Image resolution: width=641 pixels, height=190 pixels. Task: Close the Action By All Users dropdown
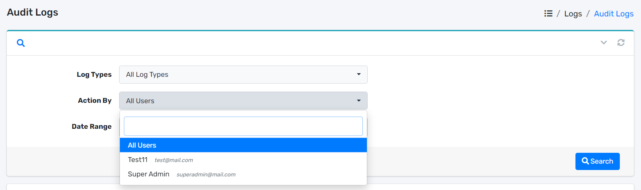(x=243, y=101)
